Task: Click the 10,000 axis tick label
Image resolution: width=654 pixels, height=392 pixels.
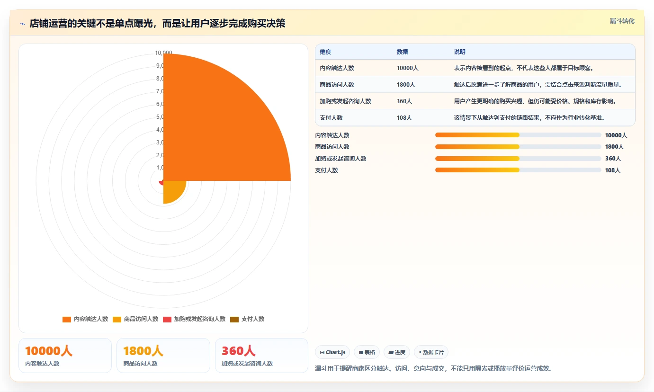Action: (164, 53)
